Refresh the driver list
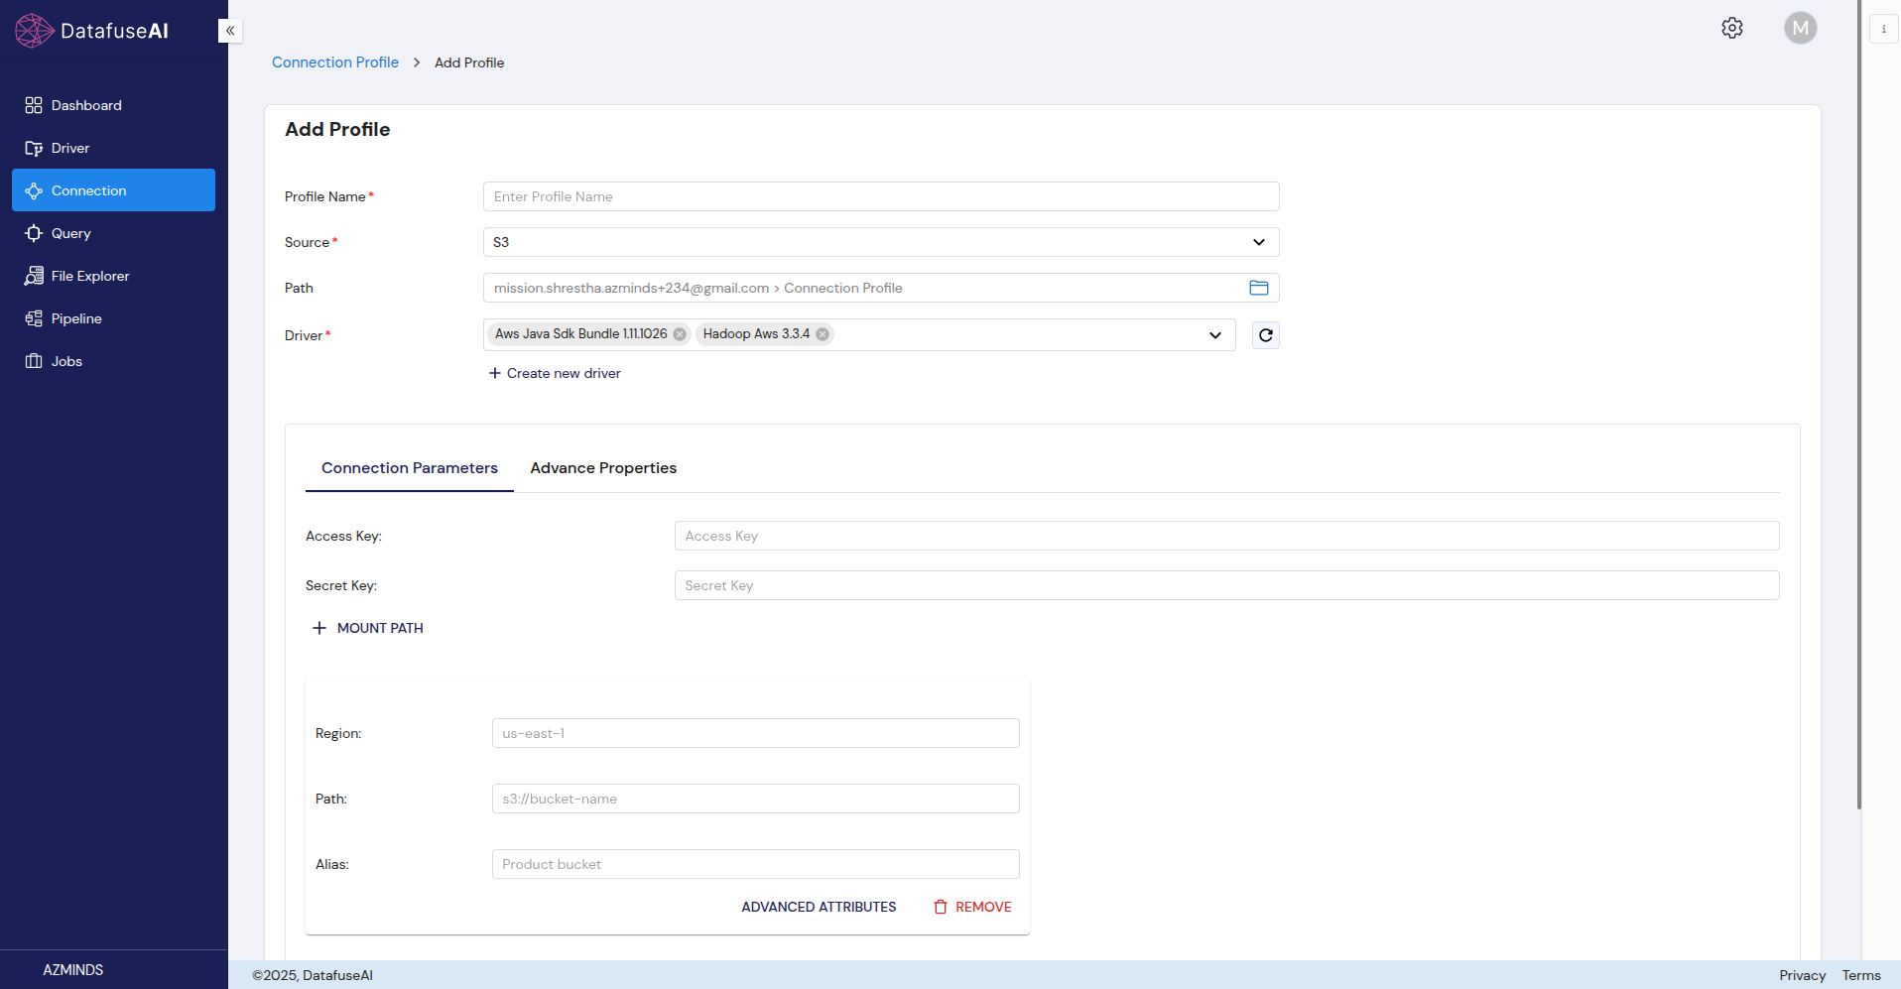The height and width of the screenshot is (989, 1901). (x=1265, y=335)
